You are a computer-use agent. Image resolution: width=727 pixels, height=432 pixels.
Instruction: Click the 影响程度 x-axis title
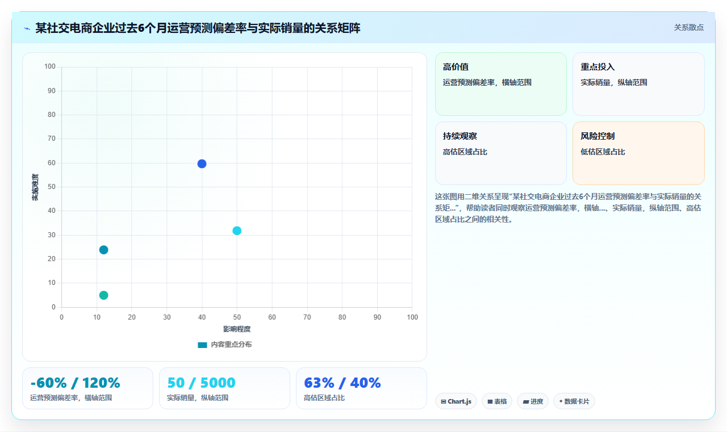tap(237, 329)
